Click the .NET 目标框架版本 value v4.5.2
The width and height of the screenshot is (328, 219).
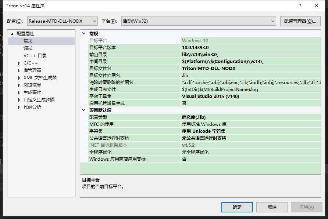pyautogui.click(x=251, y=145)
